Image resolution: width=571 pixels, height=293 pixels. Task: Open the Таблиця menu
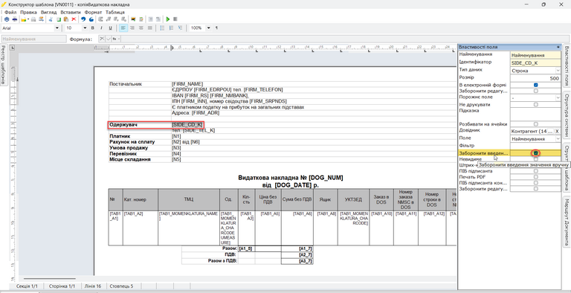pos(115,12)
